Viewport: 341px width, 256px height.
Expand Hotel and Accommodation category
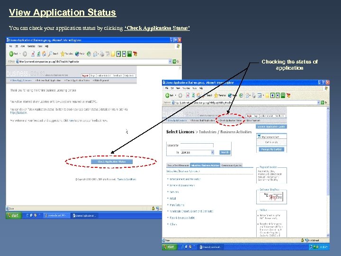tap(182, 185)
